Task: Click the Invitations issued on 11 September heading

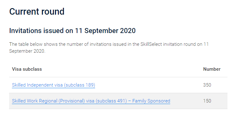Action: pyautogui.click(x=72, y=31)
